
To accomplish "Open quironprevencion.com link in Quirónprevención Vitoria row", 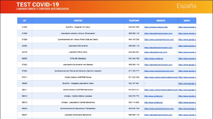I will 159,40.
